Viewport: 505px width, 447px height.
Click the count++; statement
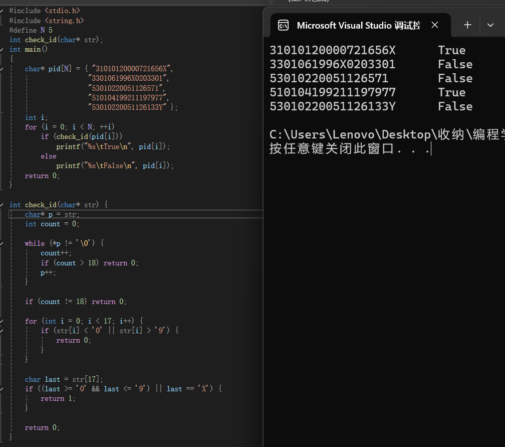coord(56,253)
